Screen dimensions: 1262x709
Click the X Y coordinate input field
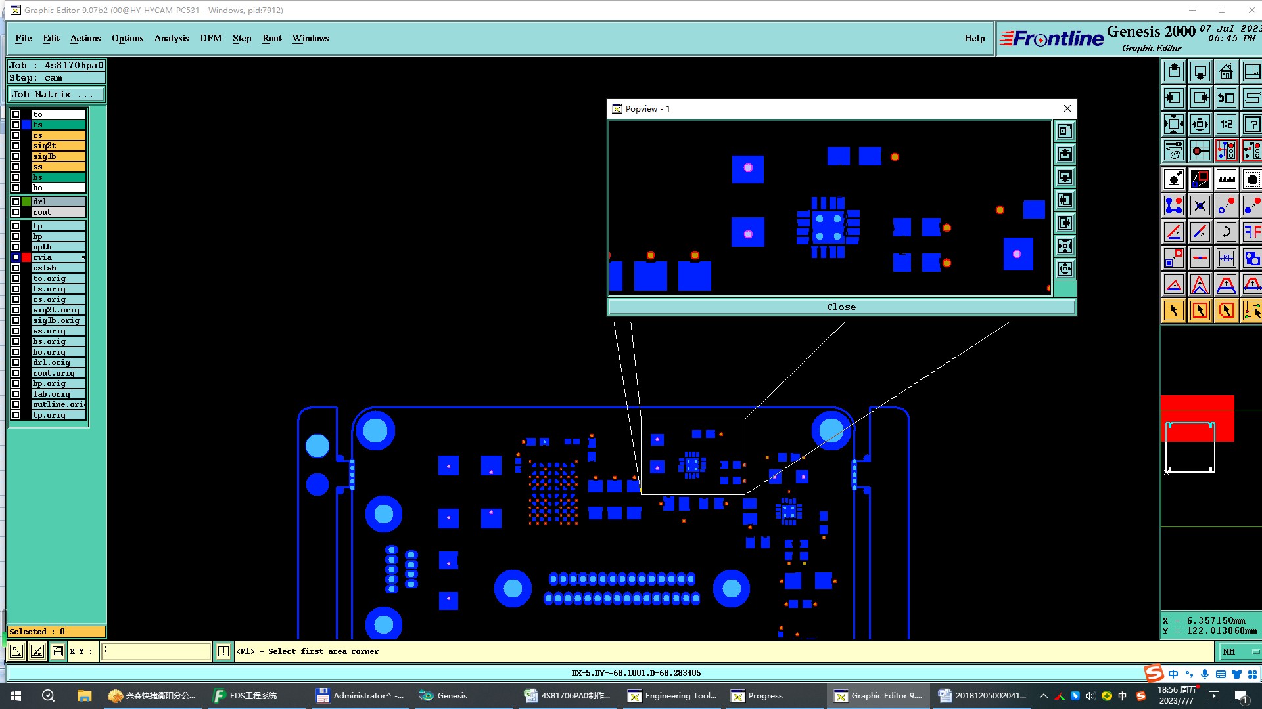point(156,651)
